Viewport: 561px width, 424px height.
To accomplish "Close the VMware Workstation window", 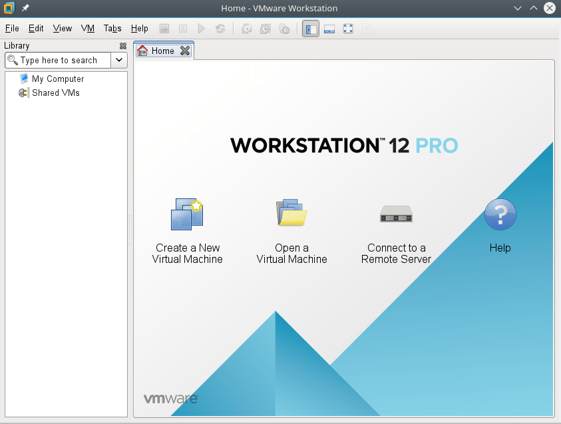I will [x=550, y=8].
